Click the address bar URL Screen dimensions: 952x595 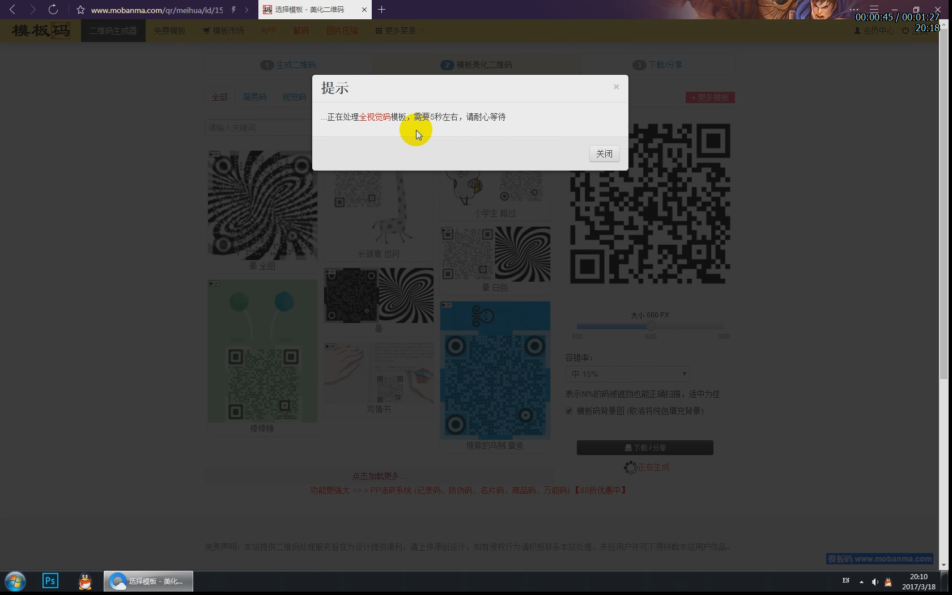pos(157,10)
